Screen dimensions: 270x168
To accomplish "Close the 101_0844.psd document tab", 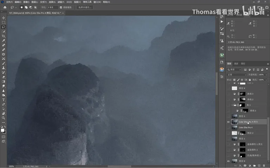I will pos(63,13).
